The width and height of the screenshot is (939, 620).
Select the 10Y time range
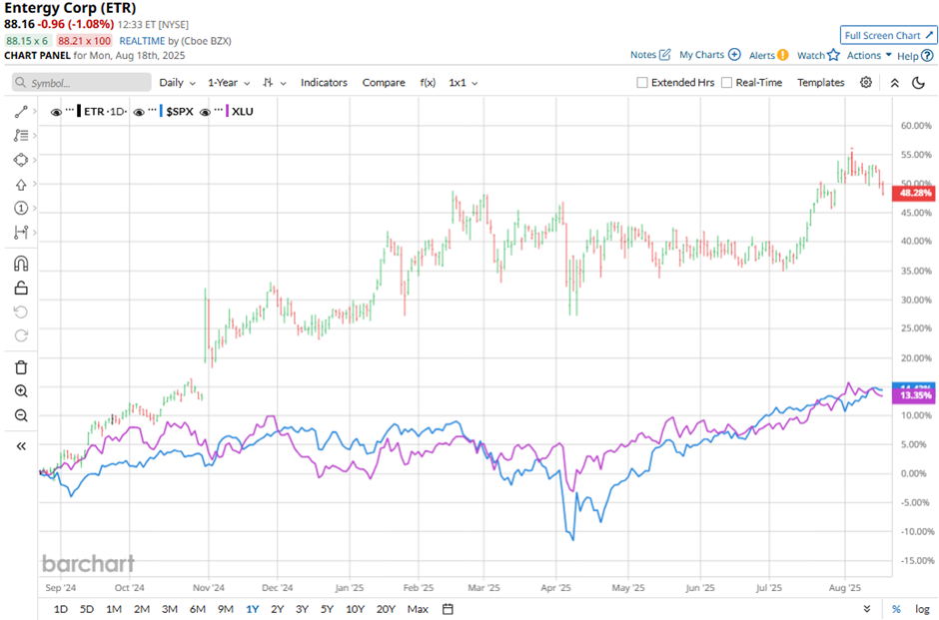[x=355, y=609]
